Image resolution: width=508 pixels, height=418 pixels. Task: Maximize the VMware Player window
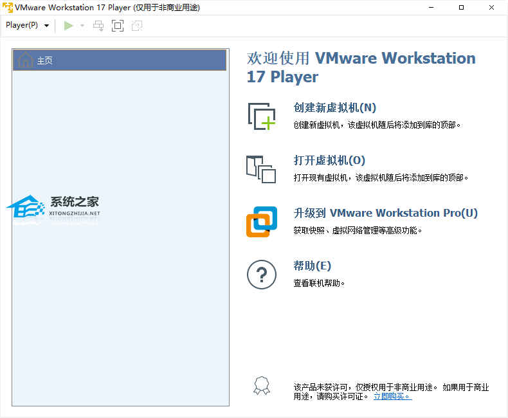[461, 7]
